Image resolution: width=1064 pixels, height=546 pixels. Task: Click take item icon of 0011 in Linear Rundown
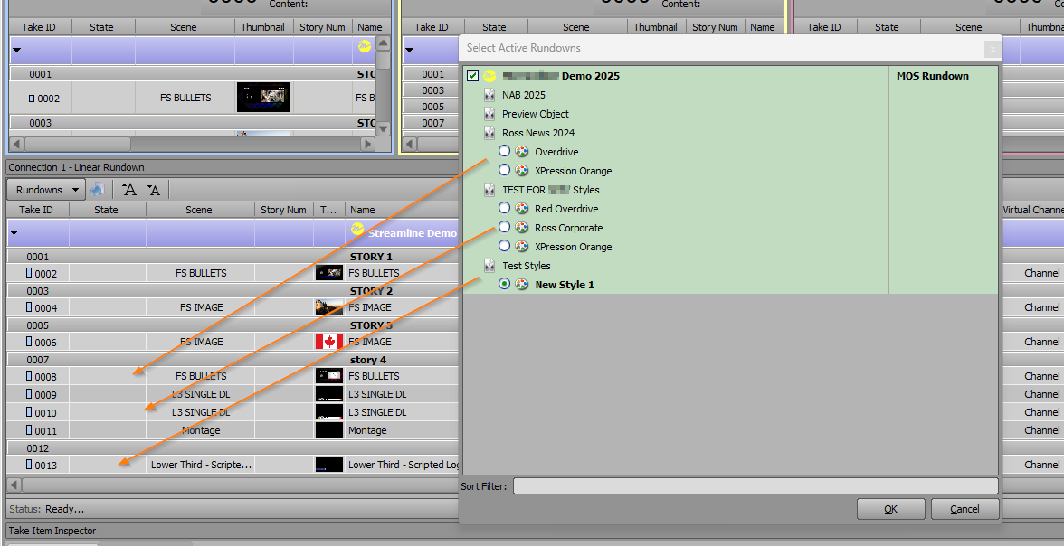29,430
